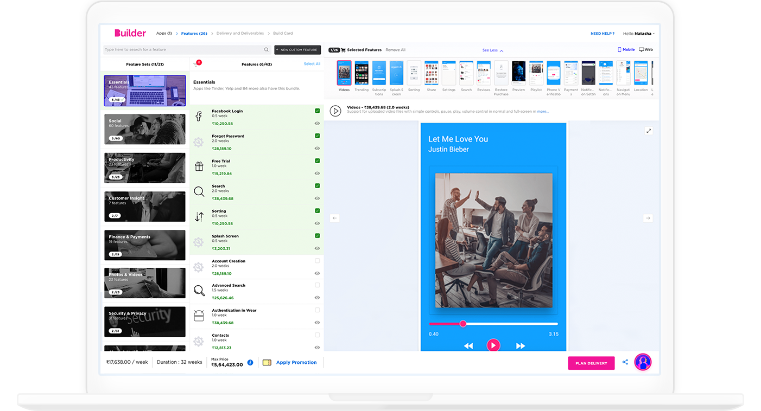The width and height of the screenshot is (761, 411).
Task: Click Select All features link
Action: [x=312, y=64]
